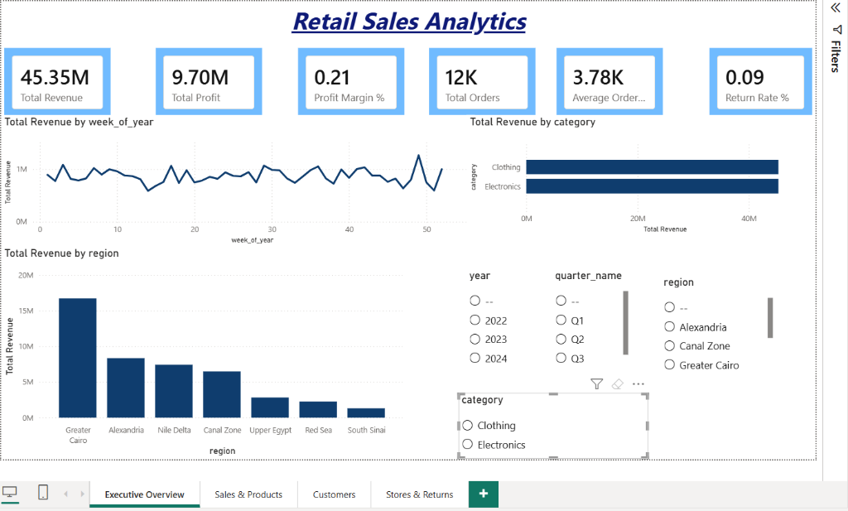Viewport: 848px width, 511px height.
Task: Select blank quarter_name option
Action: point(561,300)
